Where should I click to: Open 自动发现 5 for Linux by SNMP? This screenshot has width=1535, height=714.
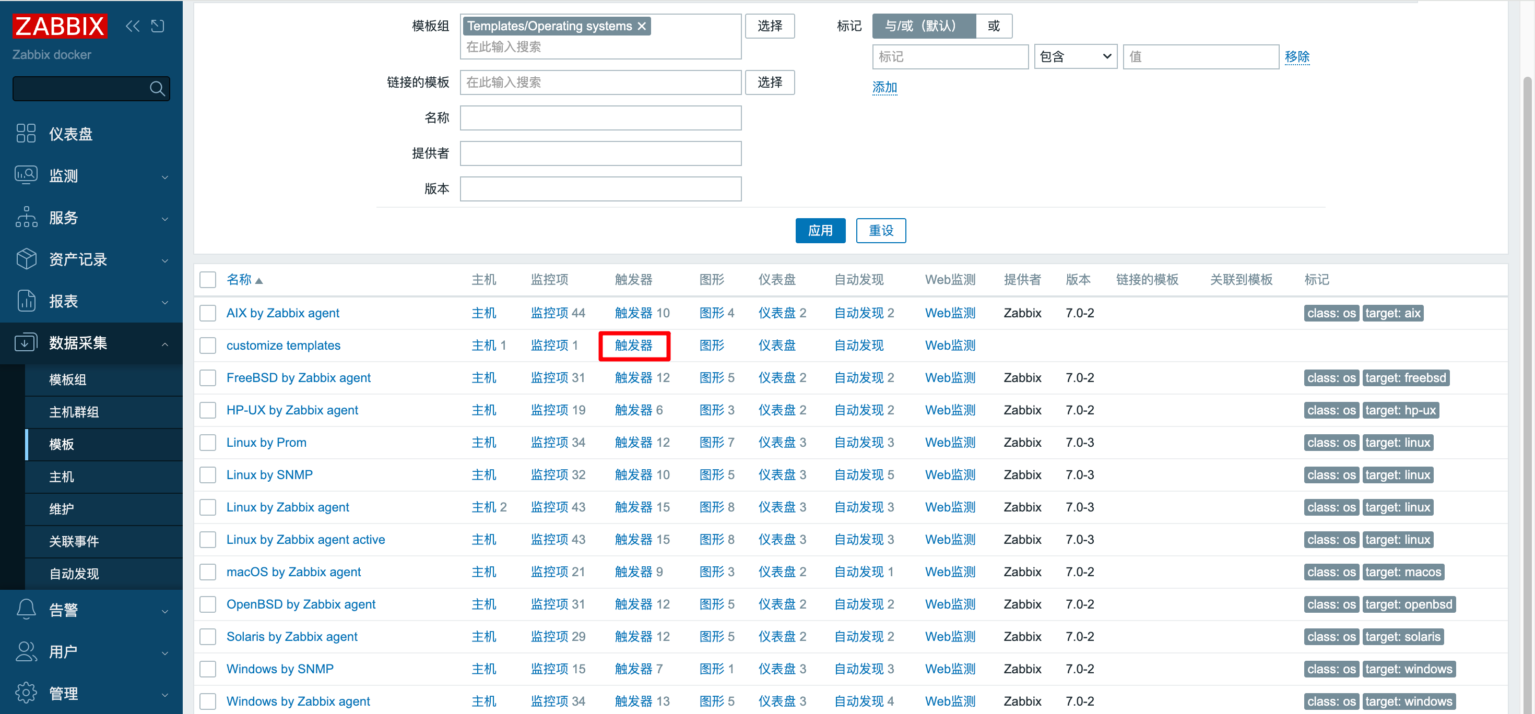tap(864, 474)
